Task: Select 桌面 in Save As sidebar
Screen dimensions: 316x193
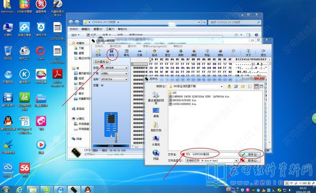Action: (156, 112)
